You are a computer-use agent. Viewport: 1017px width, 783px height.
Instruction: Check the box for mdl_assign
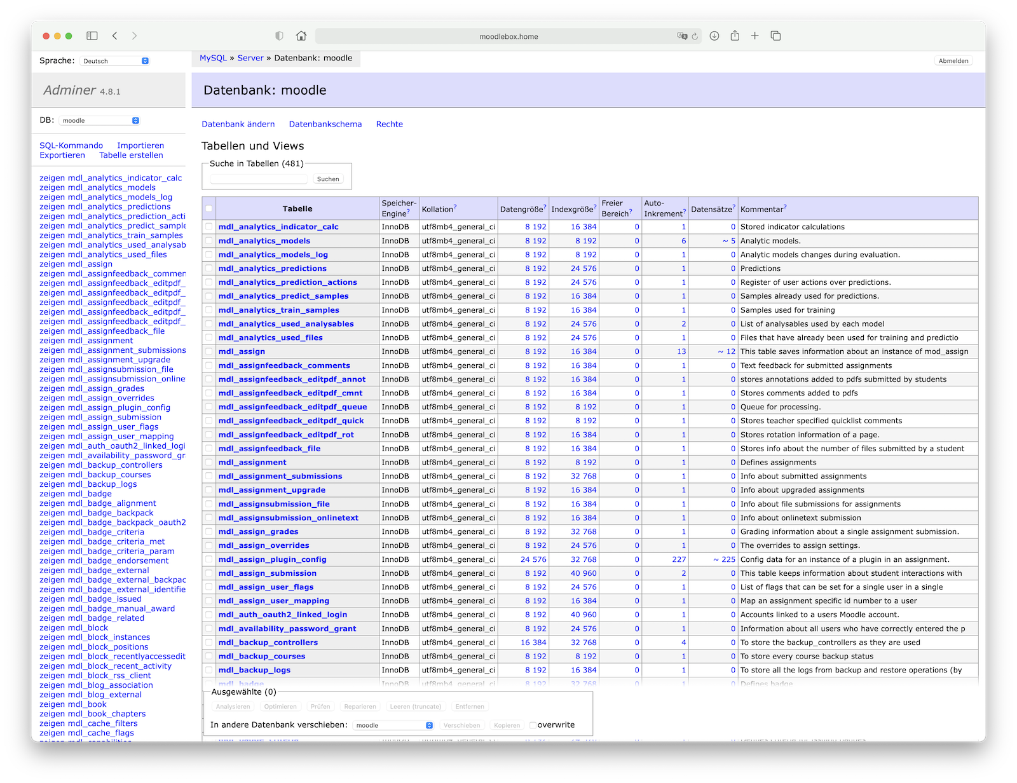208,351
